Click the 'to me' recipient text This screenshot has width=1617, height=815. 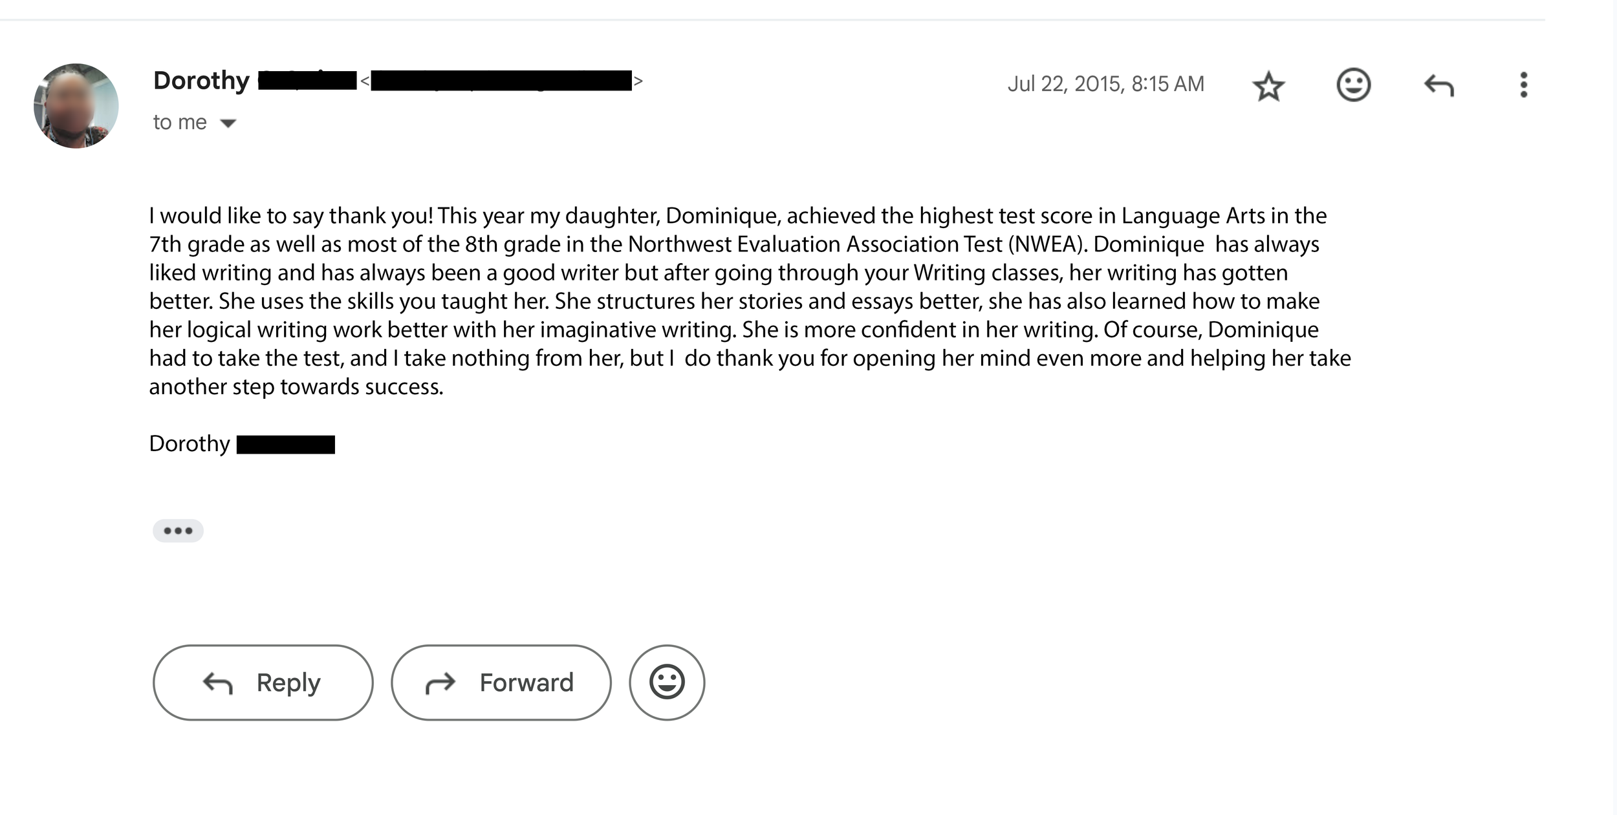180,122
